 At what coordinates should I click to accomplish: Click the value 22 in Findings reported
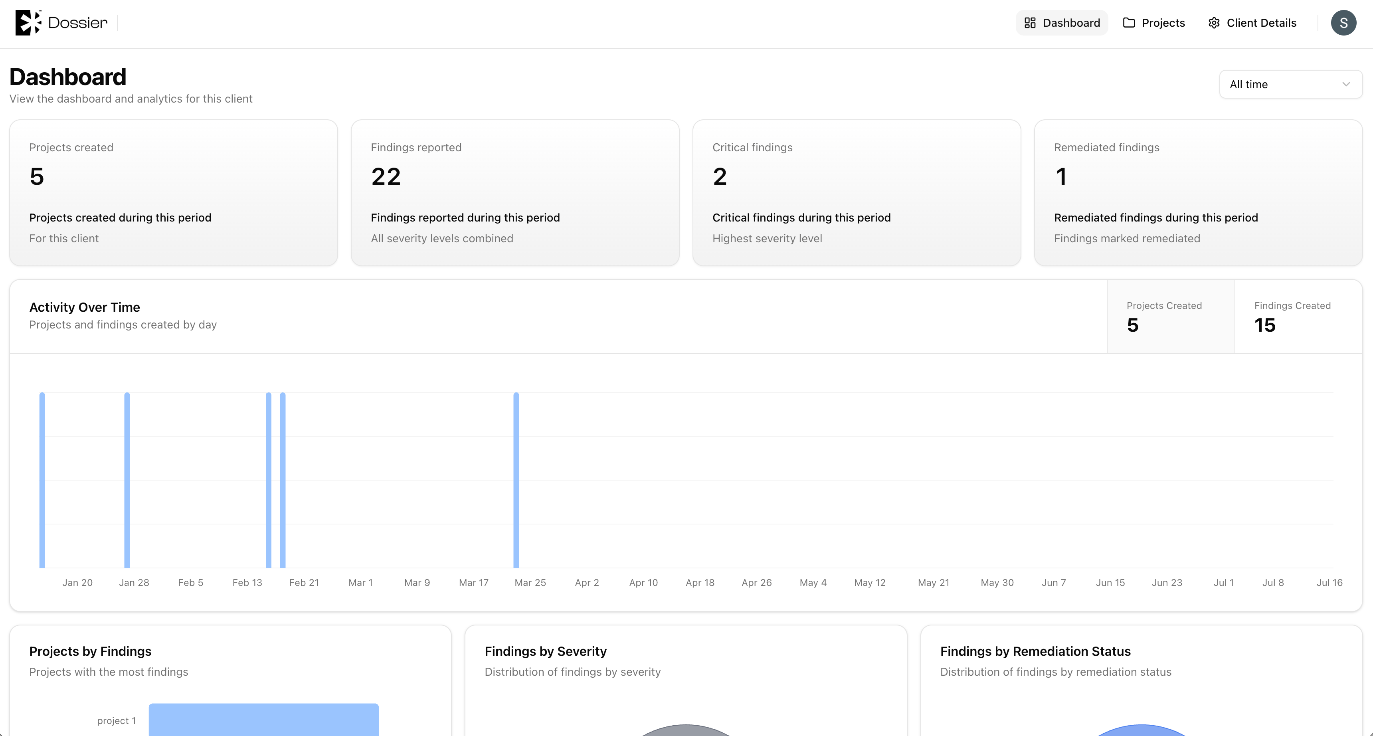point(386,176)
